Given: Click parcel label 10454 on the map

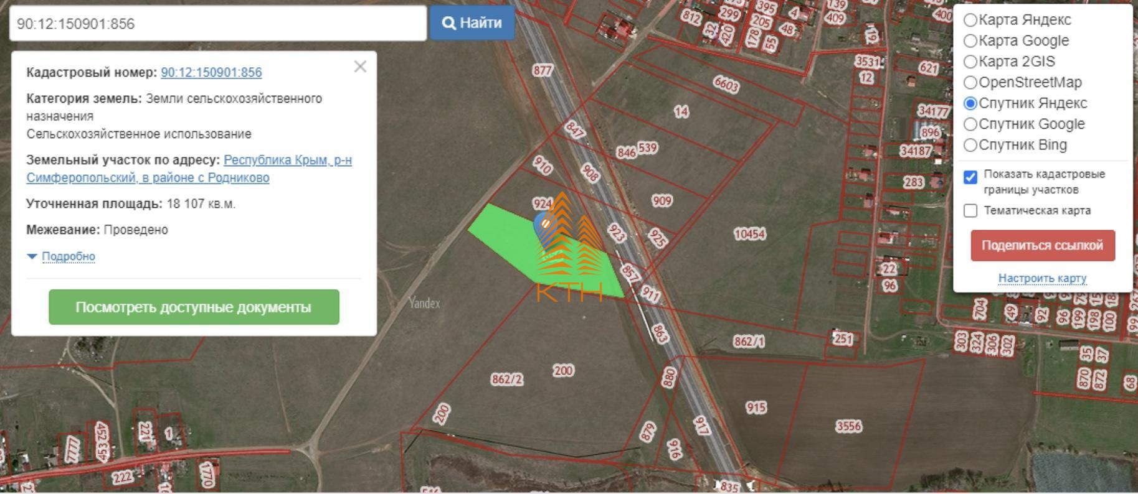Looking at the screenshot, I should [x=749, y=234].
